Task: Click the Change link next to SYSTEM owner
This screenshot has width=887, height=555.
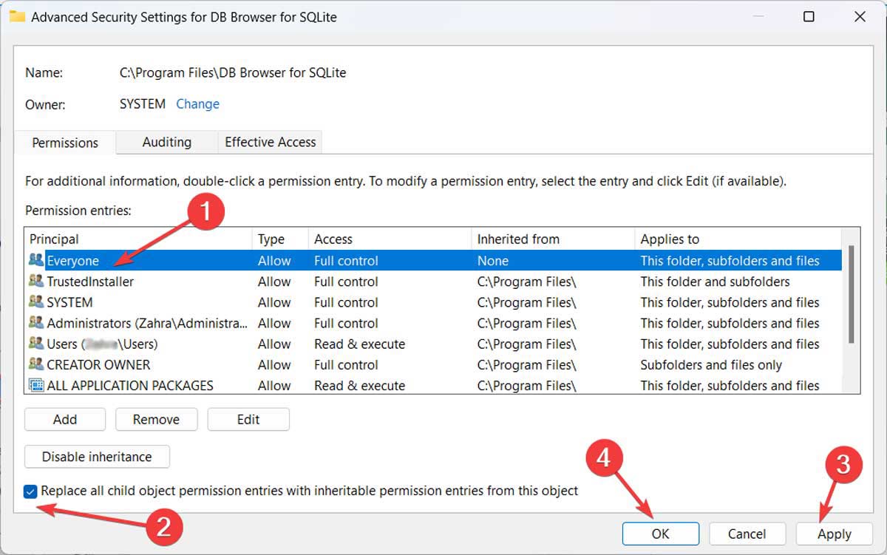Action: point(197,103)
